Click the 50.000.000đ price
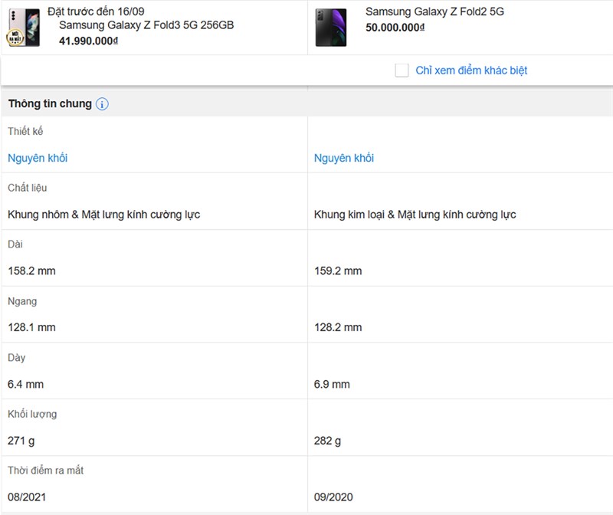Viewport: 613px width, 515px height. tap(395, 28)
